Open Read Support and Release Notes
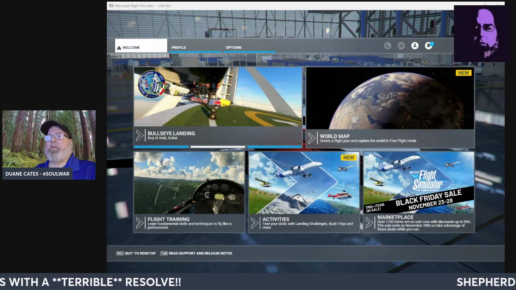The image size is (516, 290). [x=196, y=253]
